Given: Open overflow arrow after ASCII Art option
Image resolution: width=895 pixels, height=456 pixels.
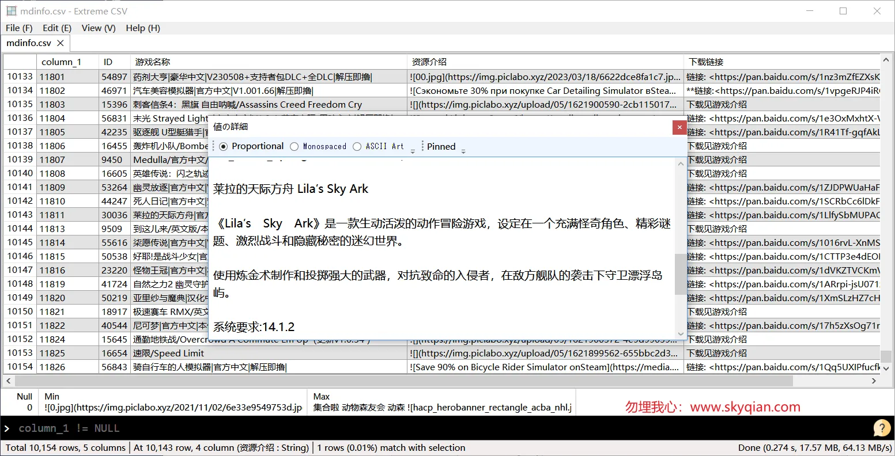Looking at the screenshot, I should point(413,151).
